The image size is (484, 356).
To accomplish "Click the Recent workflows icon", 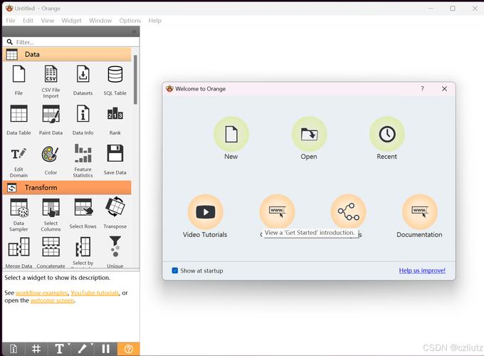I will point(386,134).
